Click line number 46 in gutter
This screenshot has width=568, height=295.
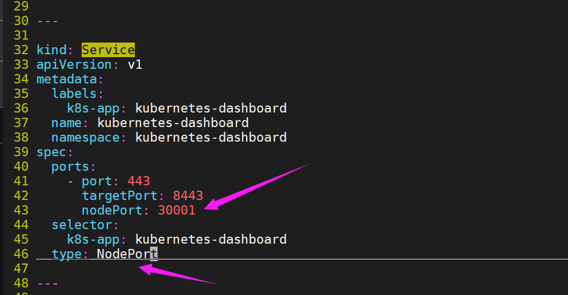[x=21, y=254]
